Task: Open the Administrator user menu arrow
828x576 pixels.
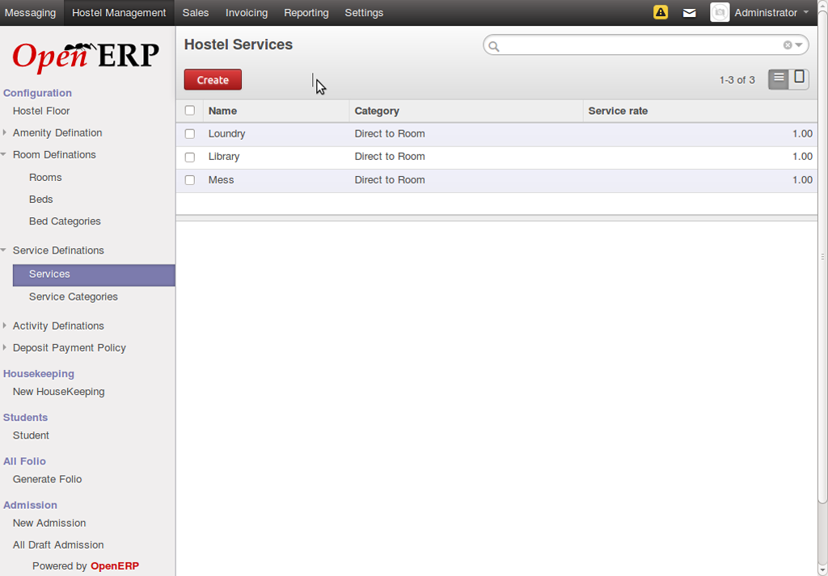Action: (806, 12)
